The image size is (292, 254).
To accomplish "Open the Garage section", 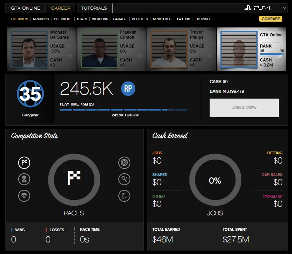I will 120,19.
